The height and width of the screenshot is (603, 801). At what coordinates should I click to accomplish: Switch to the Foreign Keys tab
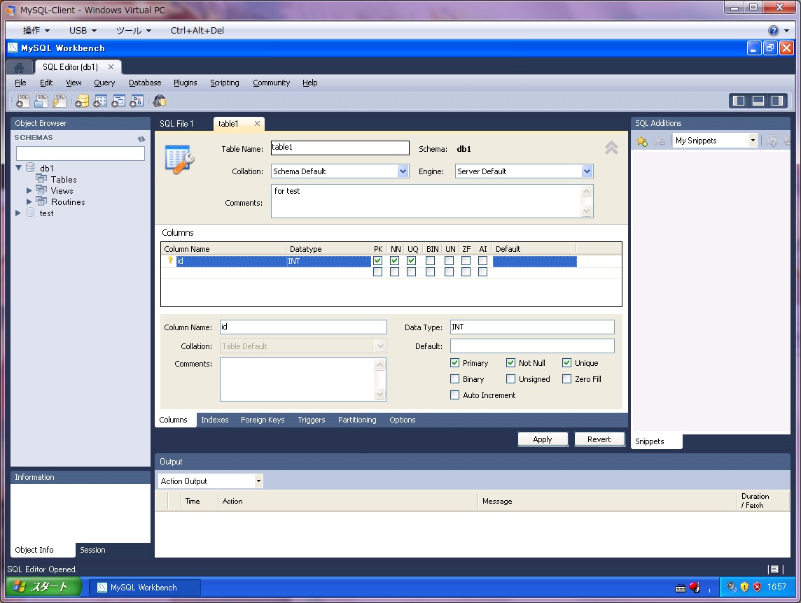(263, 420)
